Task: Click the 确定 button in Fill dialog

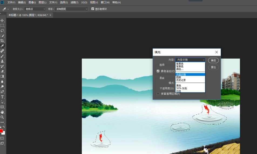Action: click(x=213, y=60)
